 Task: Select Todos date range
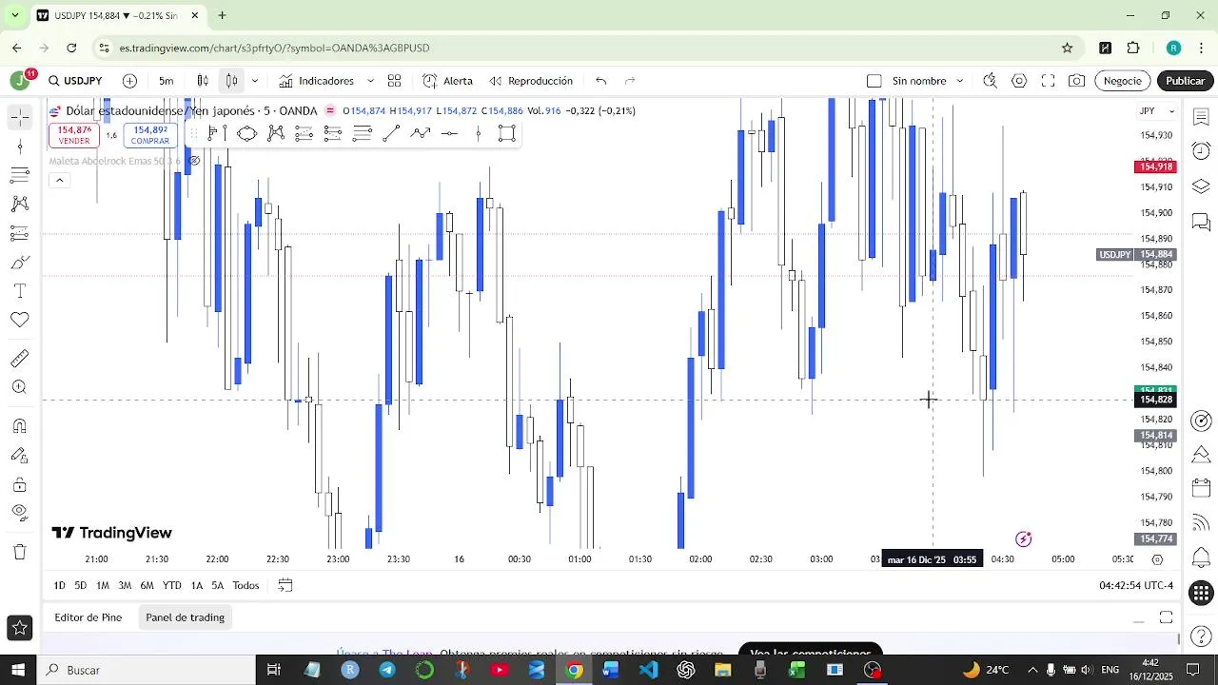(246, 585)
